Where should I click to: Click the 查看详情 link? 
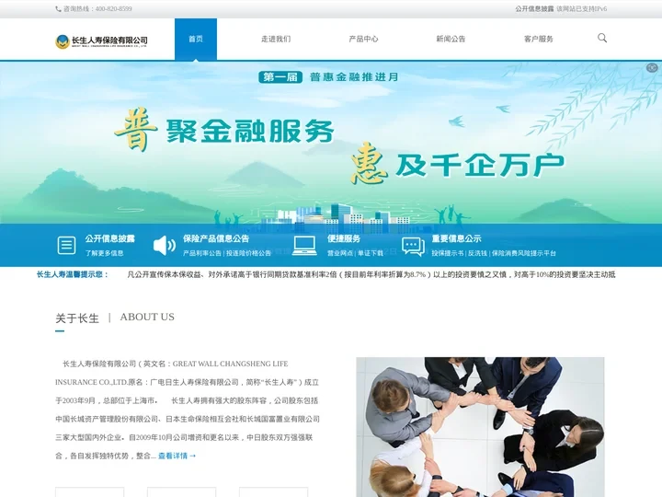click(x=177, y=456)
